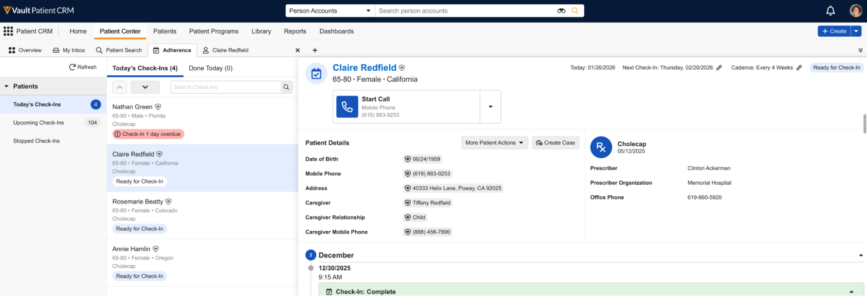Open More Patient Actions dropdown

pos(494,143)
